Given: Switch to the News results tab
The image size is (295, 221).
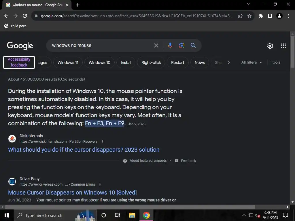Looking at the screenshot, I should (x=200, y=62).
